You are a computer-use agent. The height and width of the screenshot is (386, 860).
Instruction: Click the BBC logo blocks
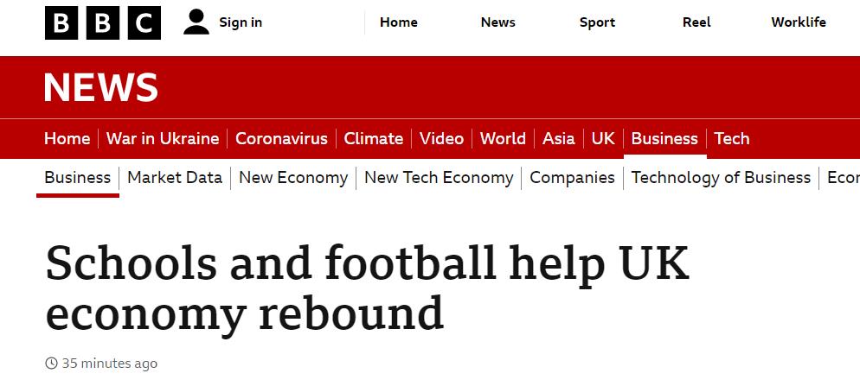click(x=103, y=23)
